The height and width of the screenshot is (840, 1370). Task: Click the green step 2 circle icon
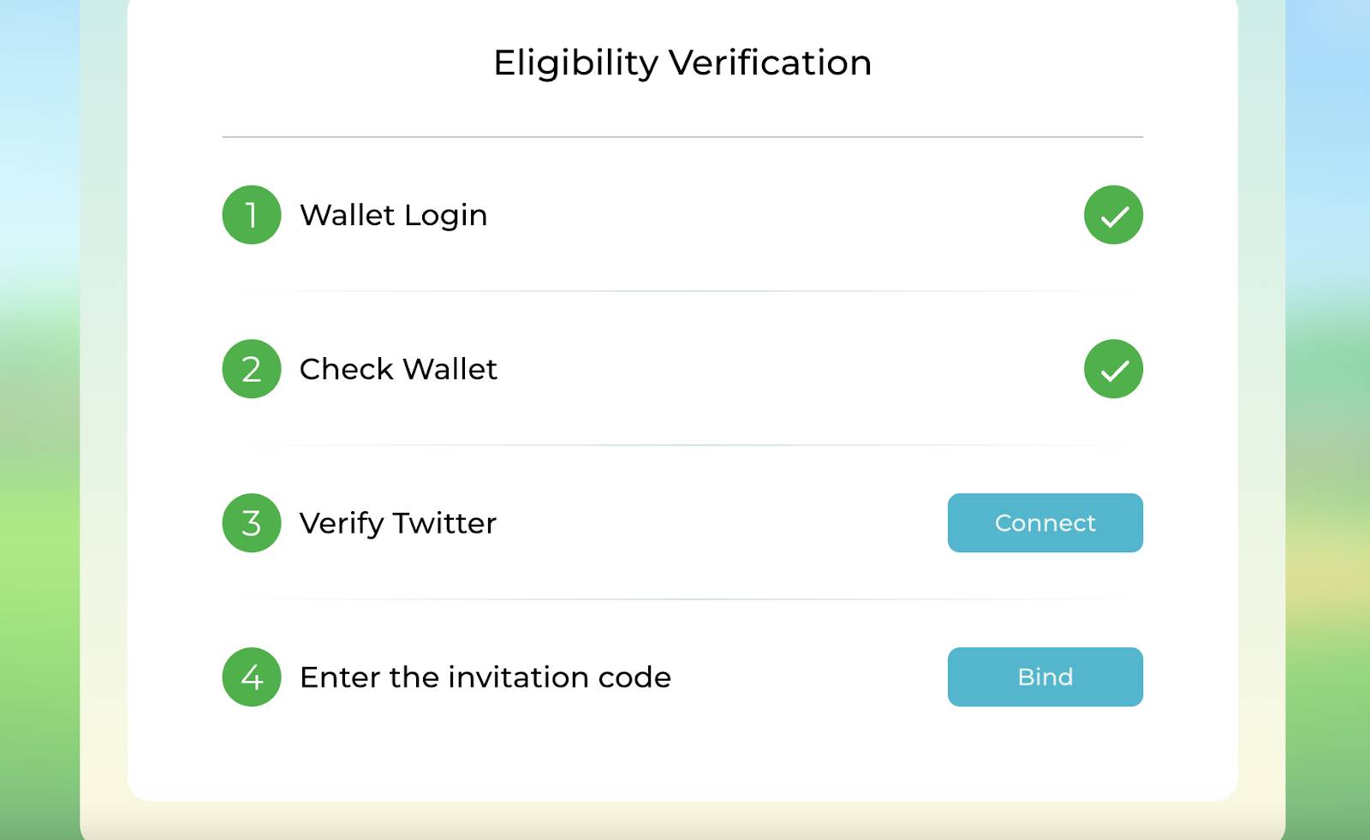(252, 369)
